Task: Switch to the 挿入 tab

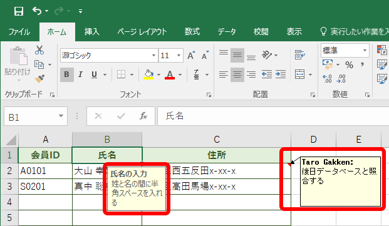Action: coord(92,31)
